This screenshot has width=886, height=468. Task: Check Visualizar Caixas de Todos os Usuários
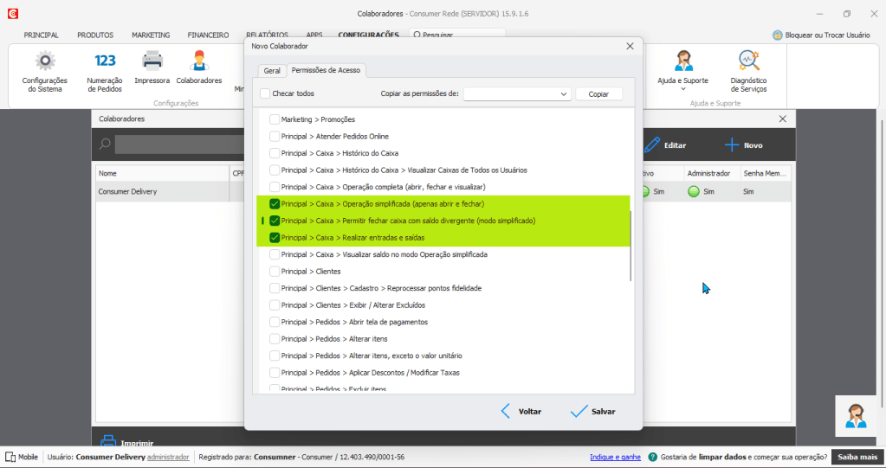[275, 170]
